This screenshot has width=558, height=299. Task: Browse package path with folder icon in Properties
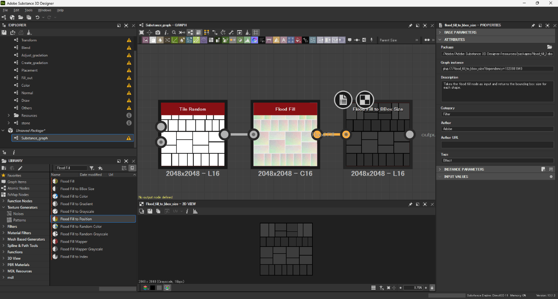[550, 47]
